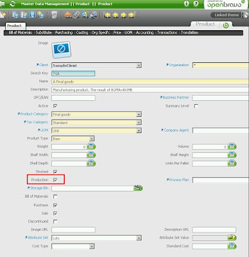Click the icon next to Linked Items
The width and height of the screenshot is (249, 257).
(x=245, y=15)
